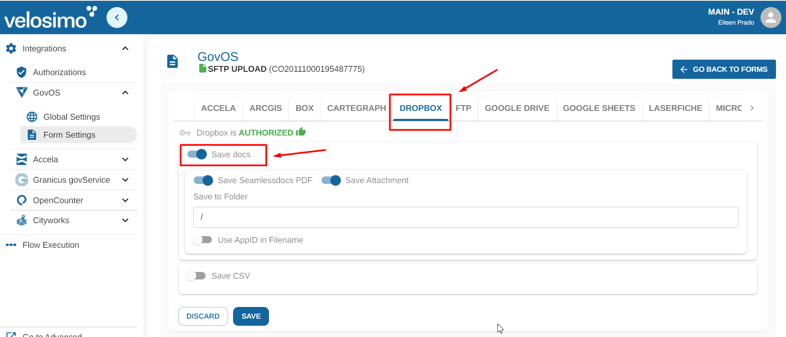This screenshot has height=337, width=786.
Task: Click the DISCARD button
Action: [x=203, y=316]
